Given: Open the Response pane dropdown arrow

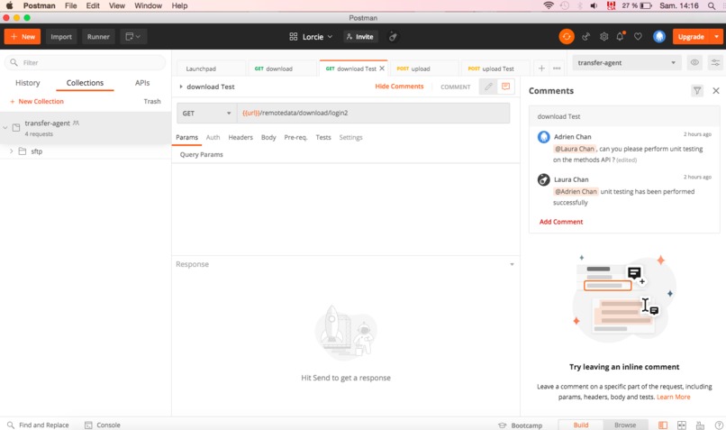Looking at the screenshot, I should 513,264.
